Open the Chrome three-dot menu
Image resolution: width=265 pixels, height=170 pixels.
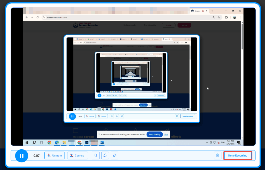click(240, 17)
